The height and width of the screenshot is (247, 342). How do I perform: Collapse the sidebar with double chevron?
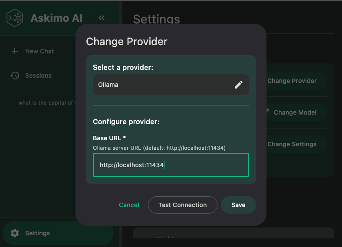point(102,18)
